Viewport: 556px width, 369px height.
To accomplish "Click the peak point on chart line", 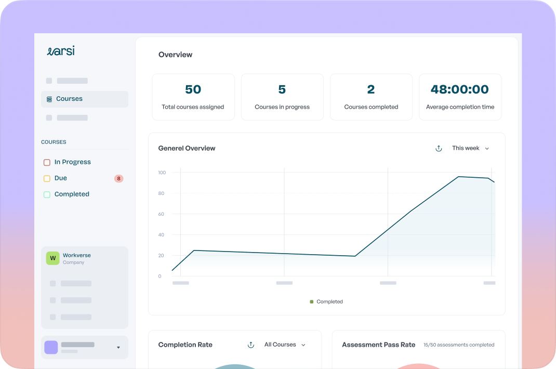I will click(458, 177).
